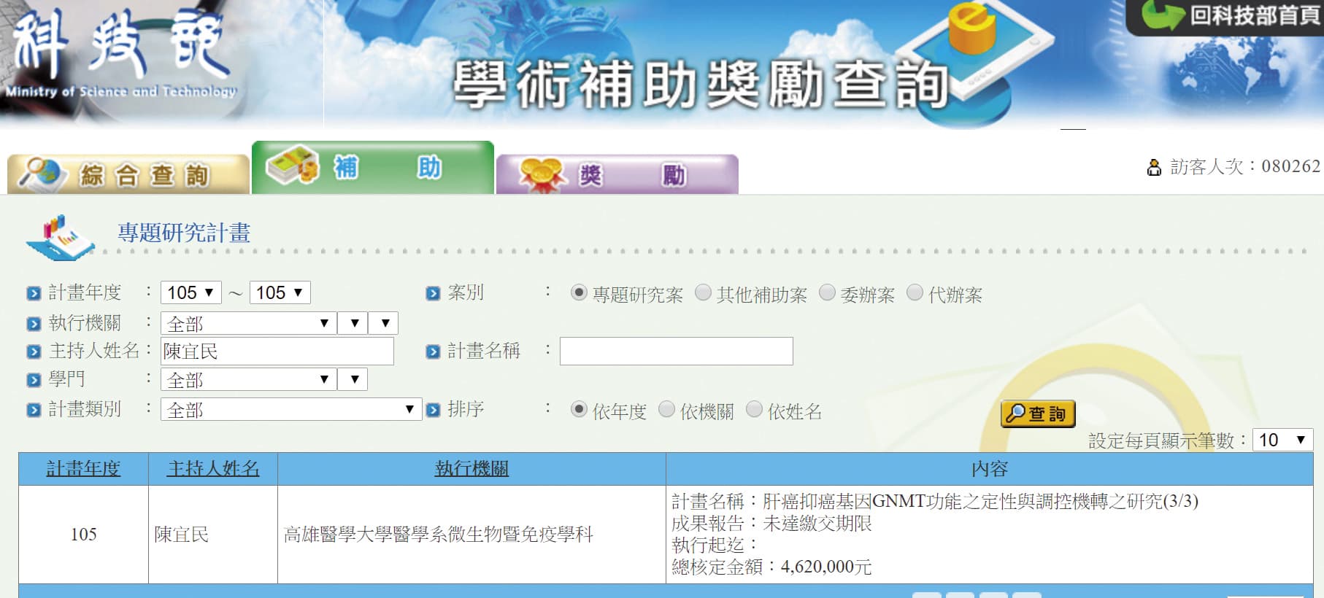
Task: Expand the 執行機關 全部 dropdown
Action: 248,323
